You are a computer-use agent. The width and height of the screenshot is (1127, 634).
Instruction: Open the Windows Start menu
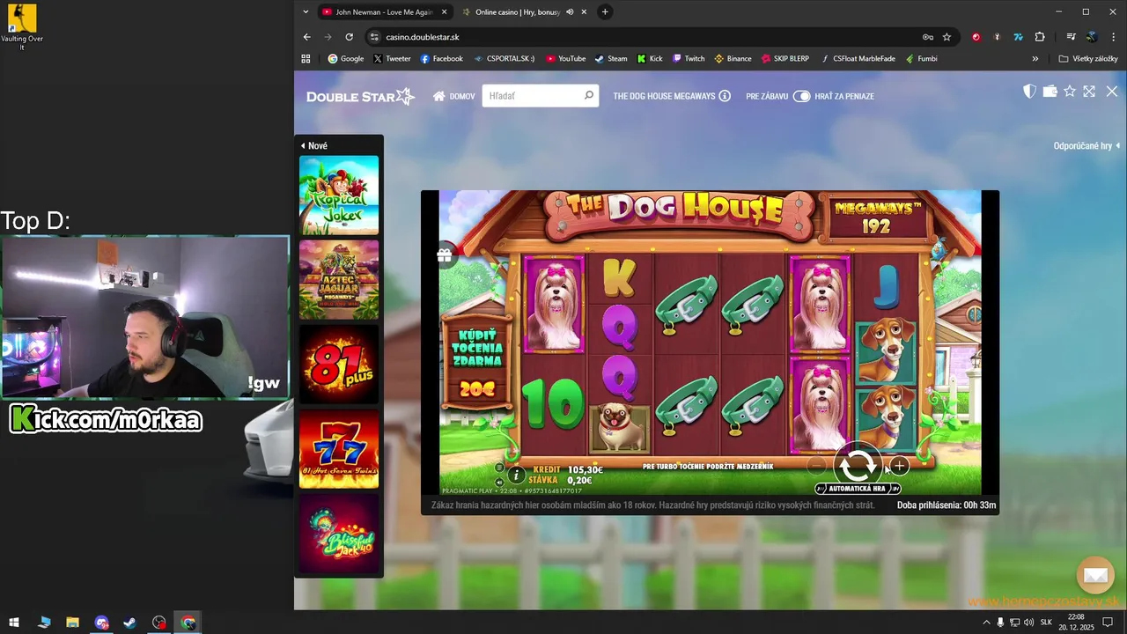tap(14, 623)
